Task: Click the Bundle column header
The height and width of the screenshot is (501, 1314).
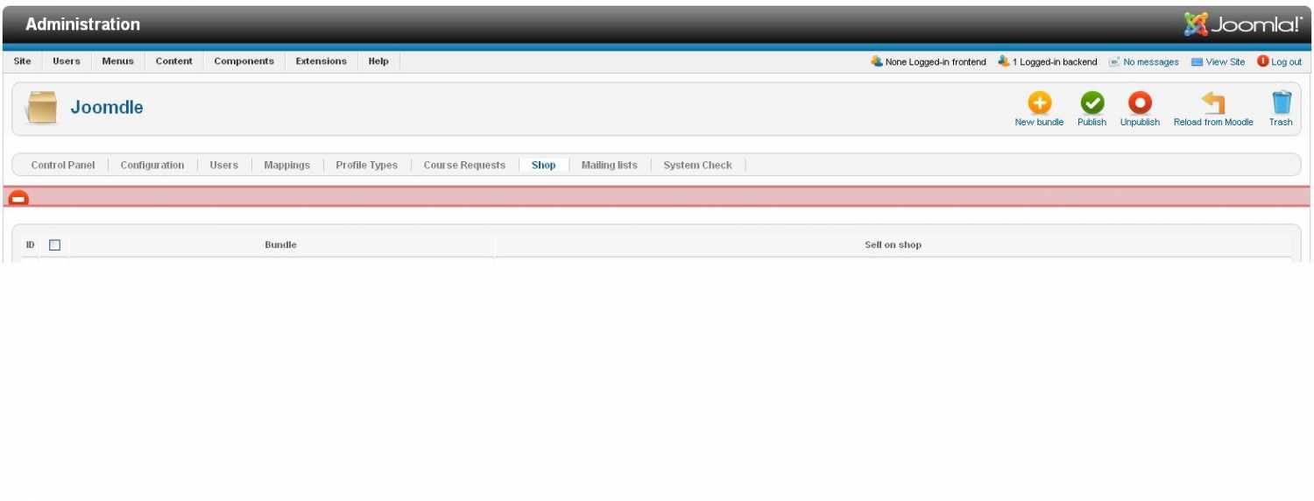Action: [281, 245]
